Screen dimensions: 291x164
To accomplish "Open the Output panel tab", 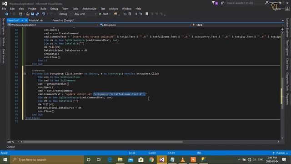I will (x=10, y=147).
